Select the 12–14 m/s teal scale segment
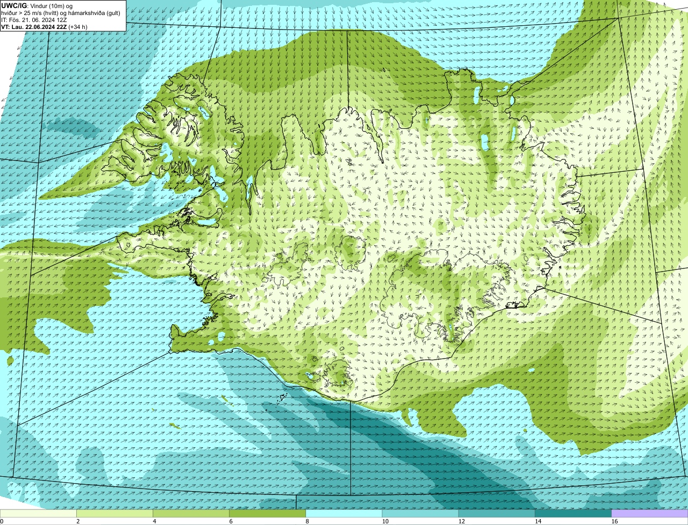The width and height of the screenshot is (688, 525). [497, 513]
